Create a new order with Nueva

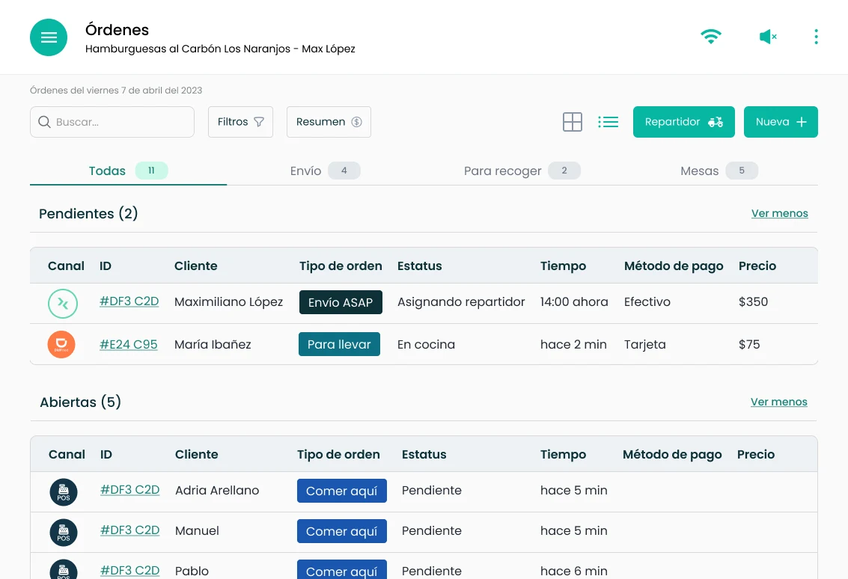point(781,122)
